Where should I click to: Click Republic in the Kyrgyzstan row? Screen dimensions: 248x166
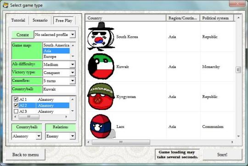click(210, 97)
